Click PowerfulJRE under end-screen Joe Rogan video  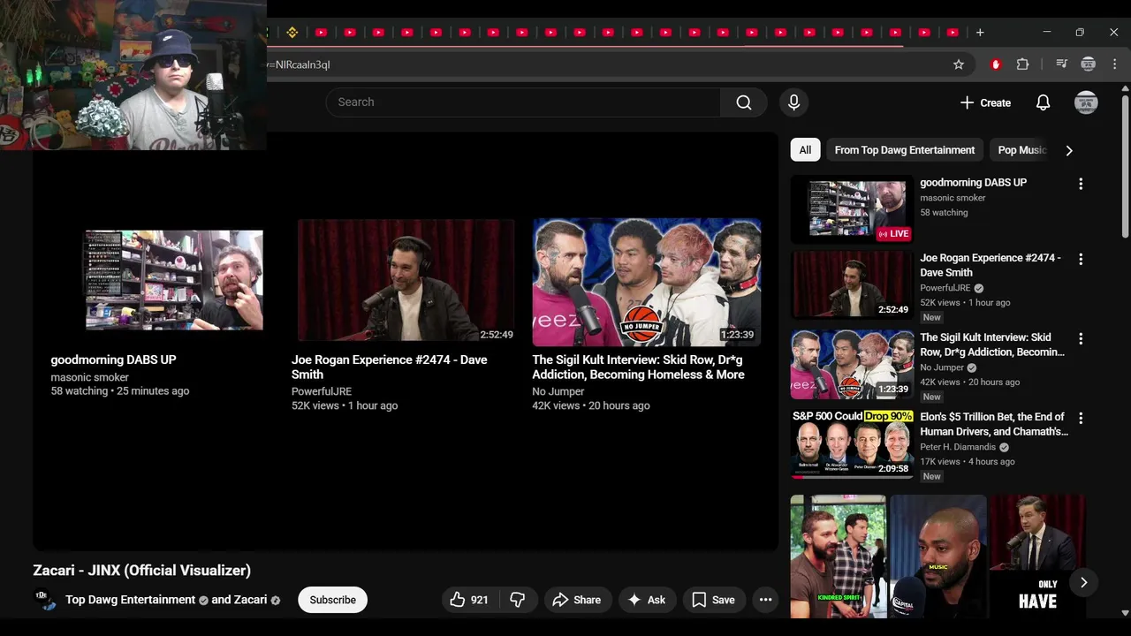coord(322,391)
